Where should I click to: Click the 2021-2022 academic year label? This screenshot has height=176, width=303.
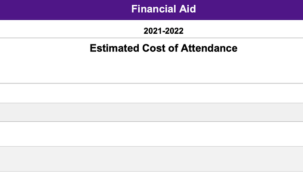pyautogui.click(x=163, y=31)
